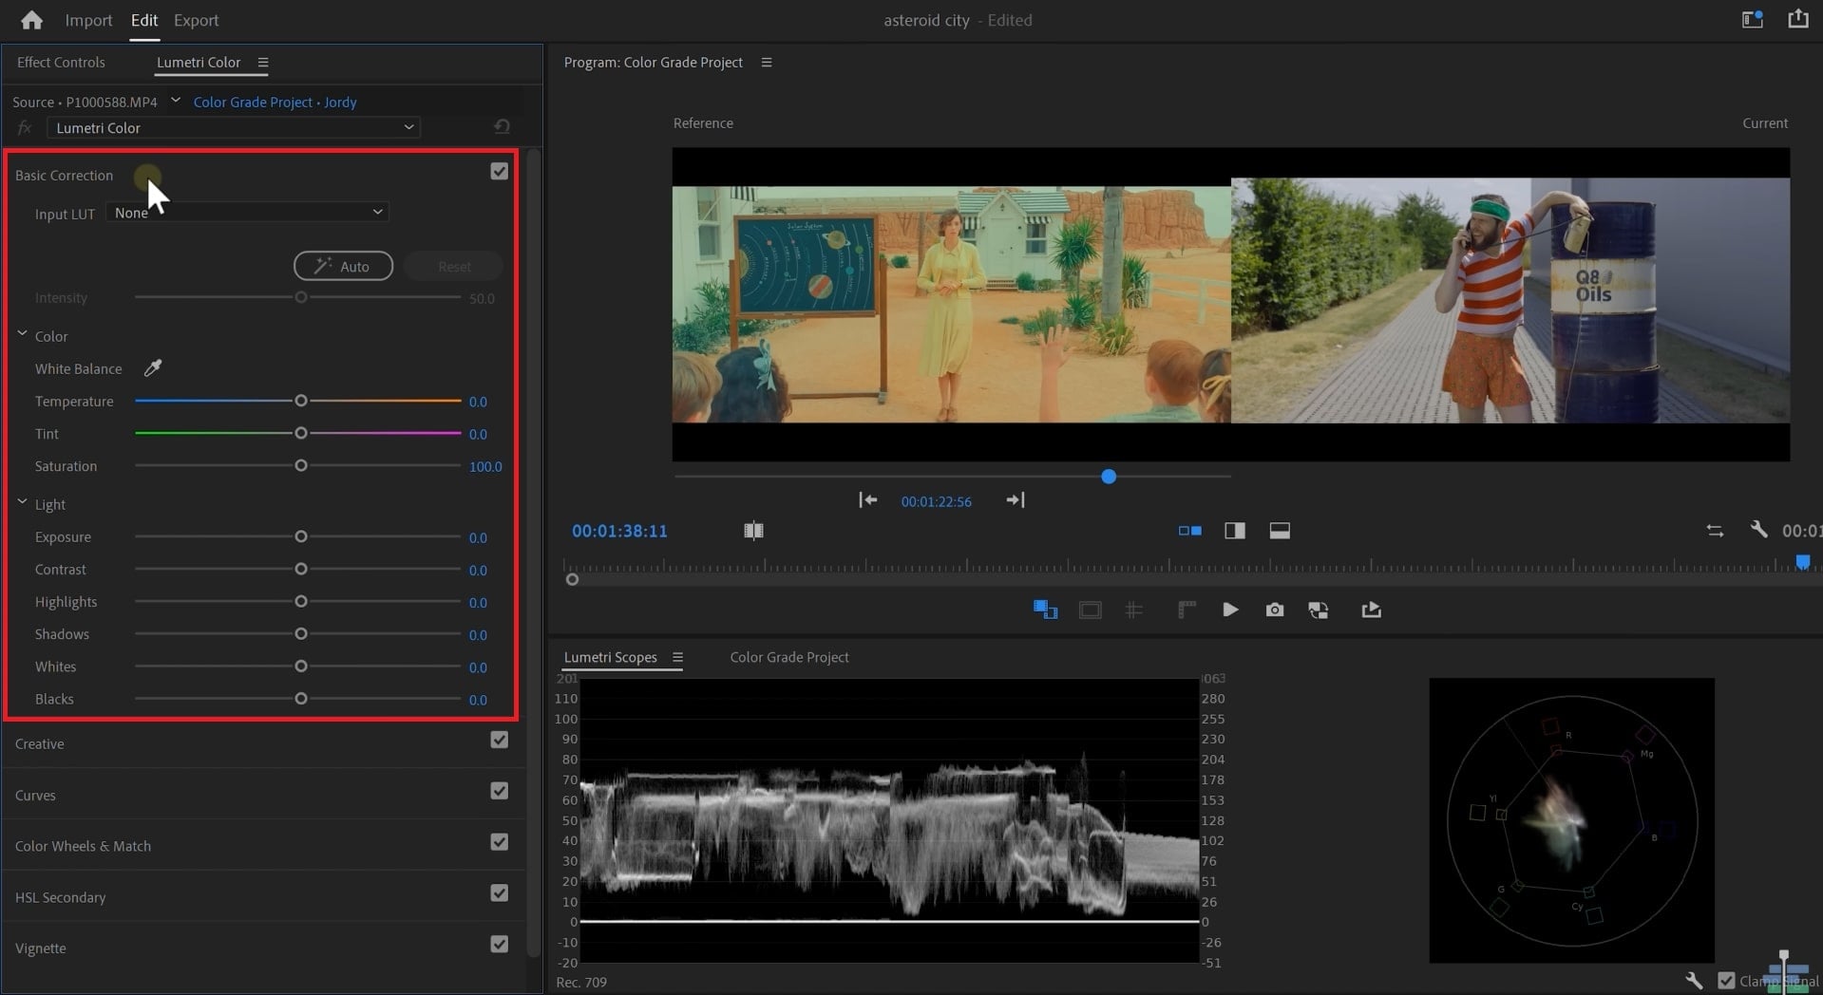
Task: Collapse the Light section
Action: tap(22, 503)
